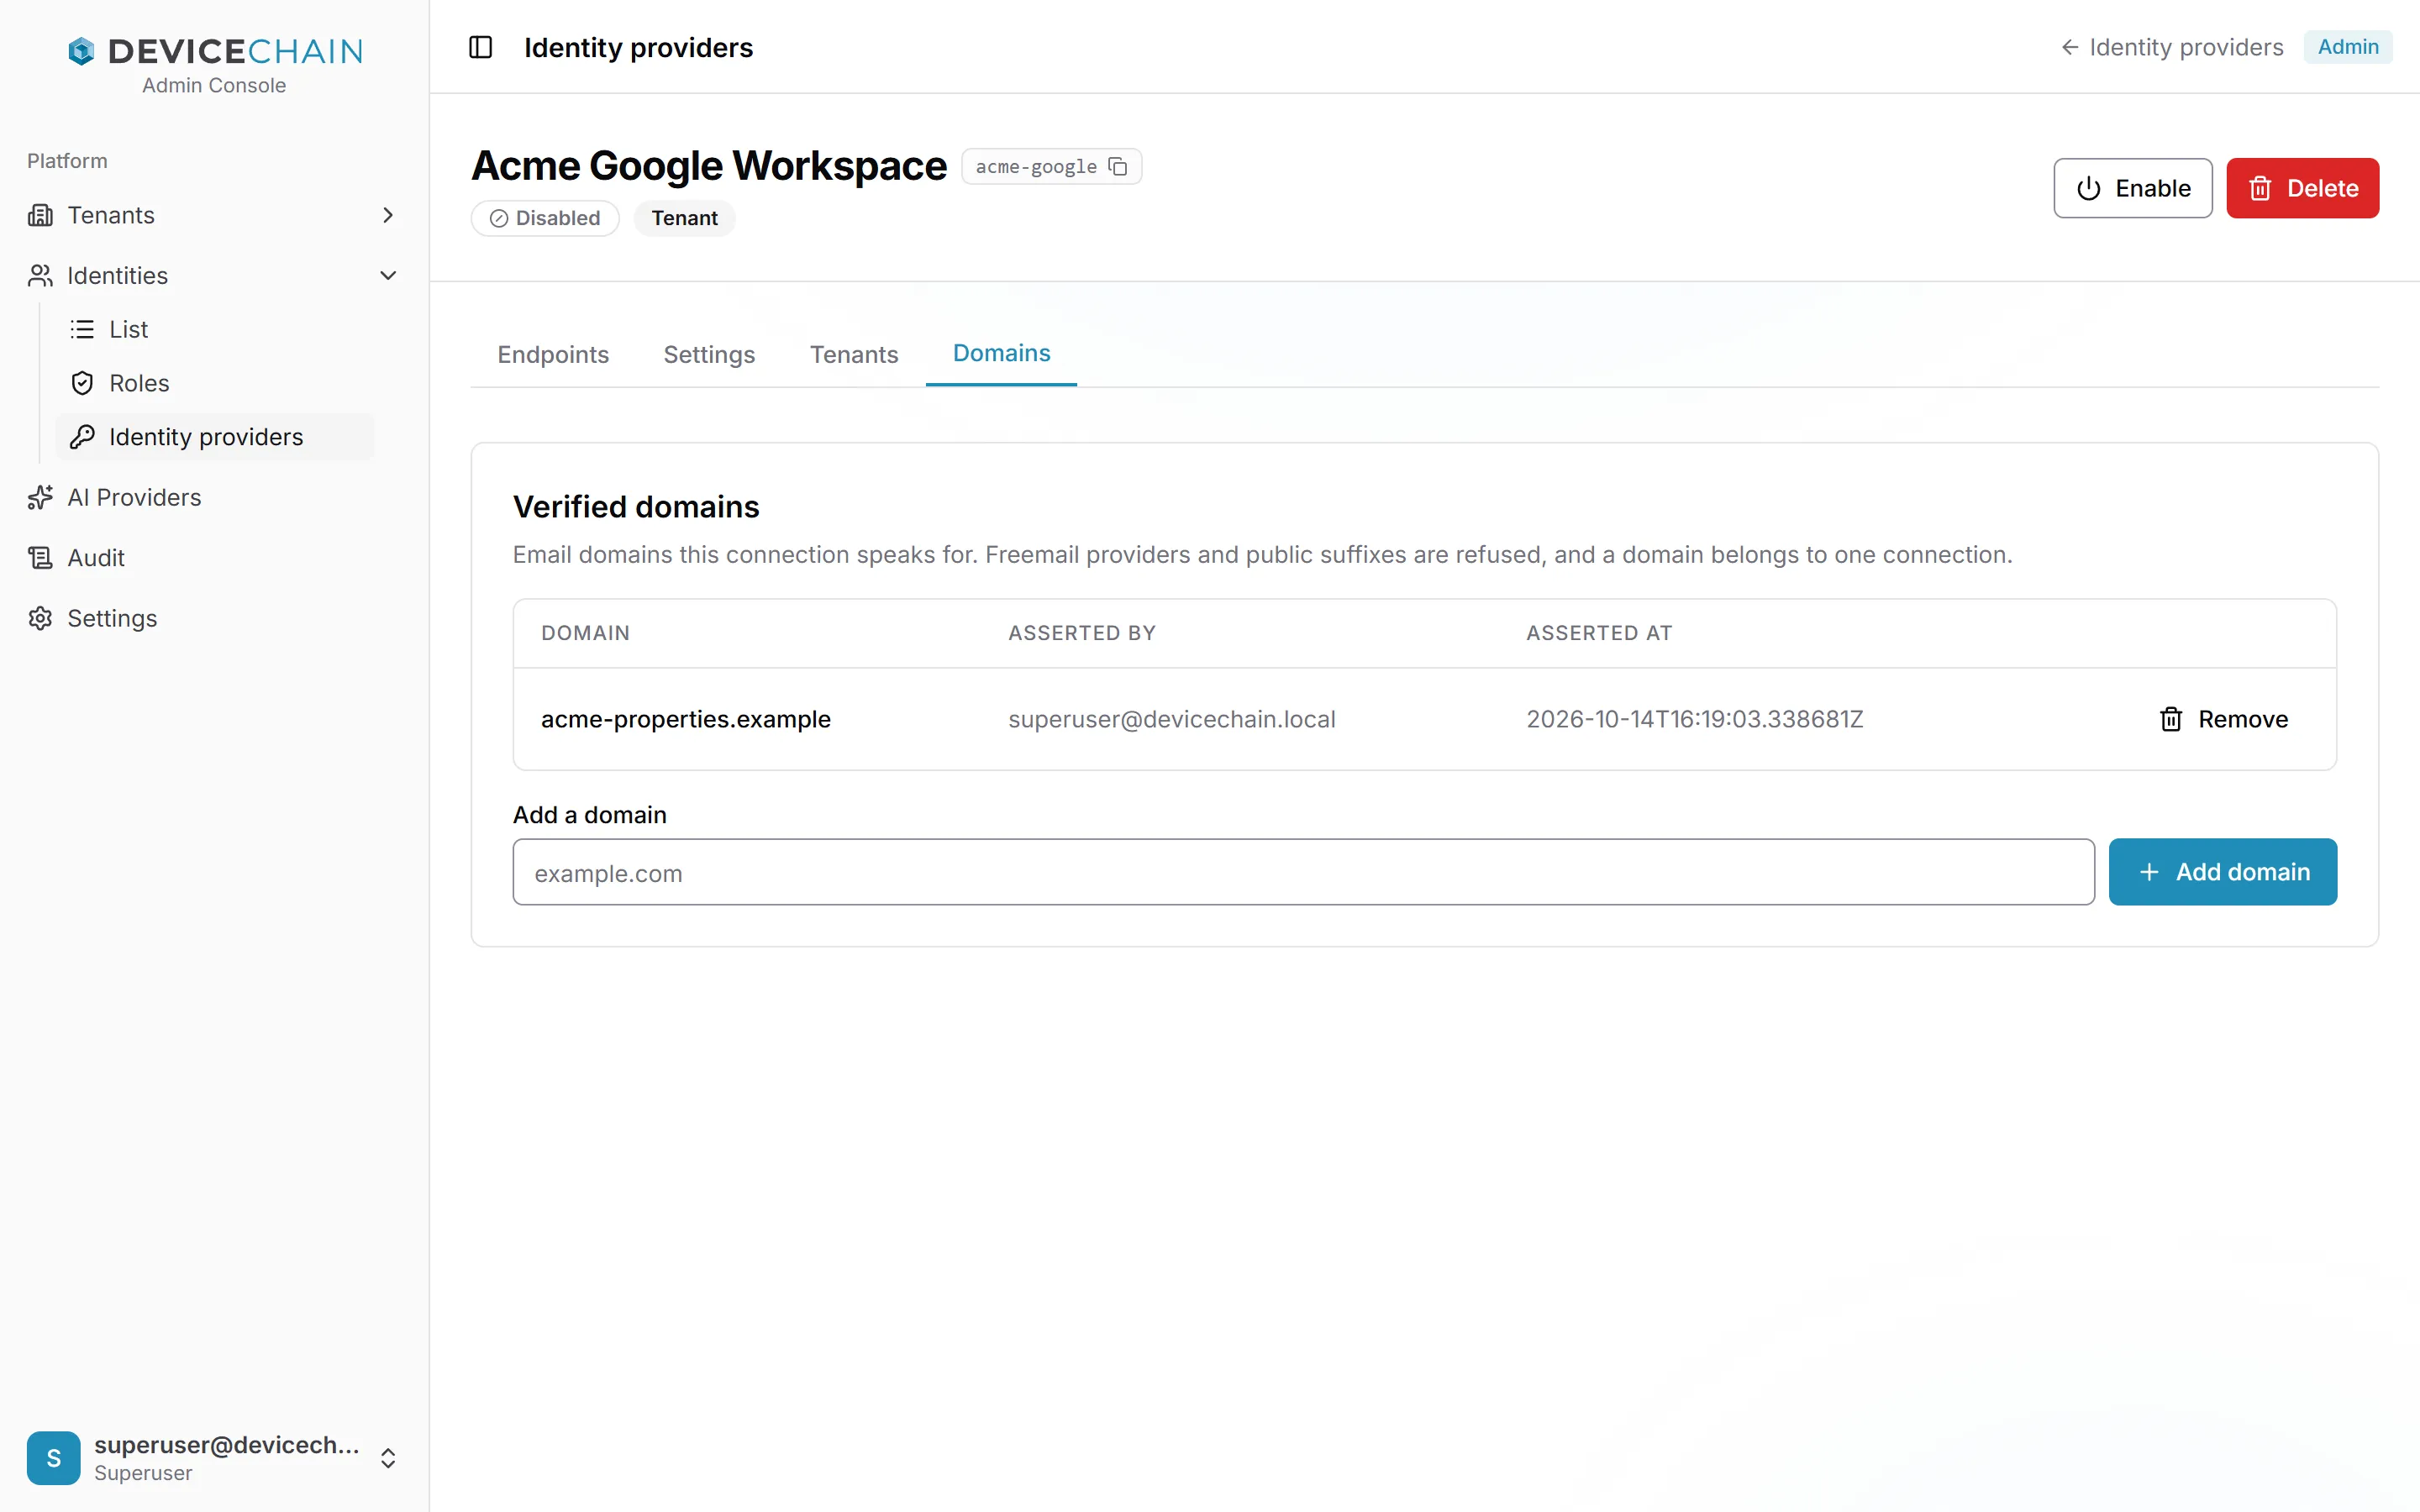Open Audit in the sidebar
2420x1512 pixels.
click(215, 557)
